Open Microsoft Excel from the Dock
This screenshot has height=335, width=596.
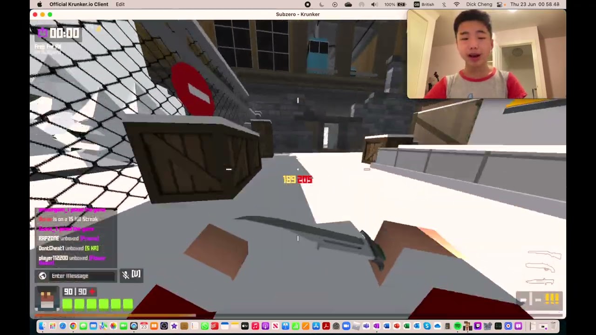[x=406, y=326]
